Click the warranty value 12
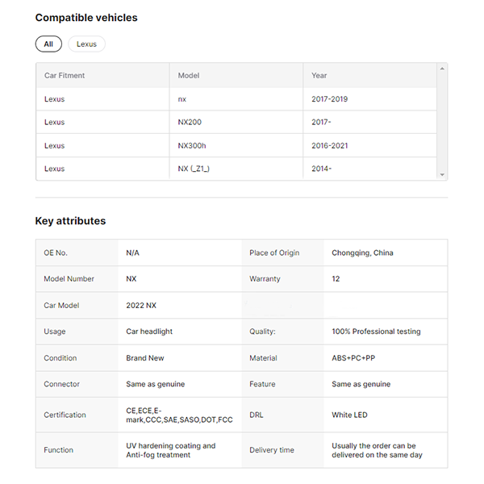This screenshot has height=484, width=484. tap(336, 279)
